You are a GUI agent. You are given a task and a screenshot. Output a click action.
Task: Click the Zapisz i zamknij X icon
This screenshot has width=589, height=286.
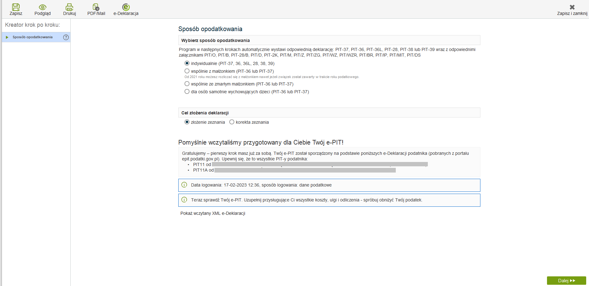572,7
